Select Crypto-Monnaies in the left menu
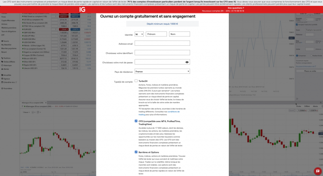 pos(8,20)
